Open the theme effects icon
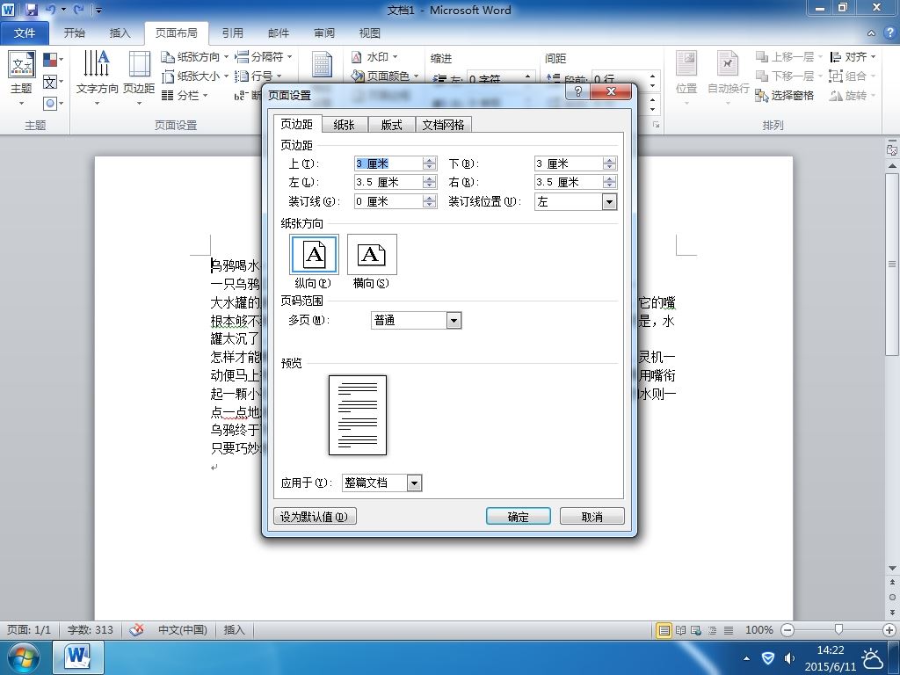 53,104
